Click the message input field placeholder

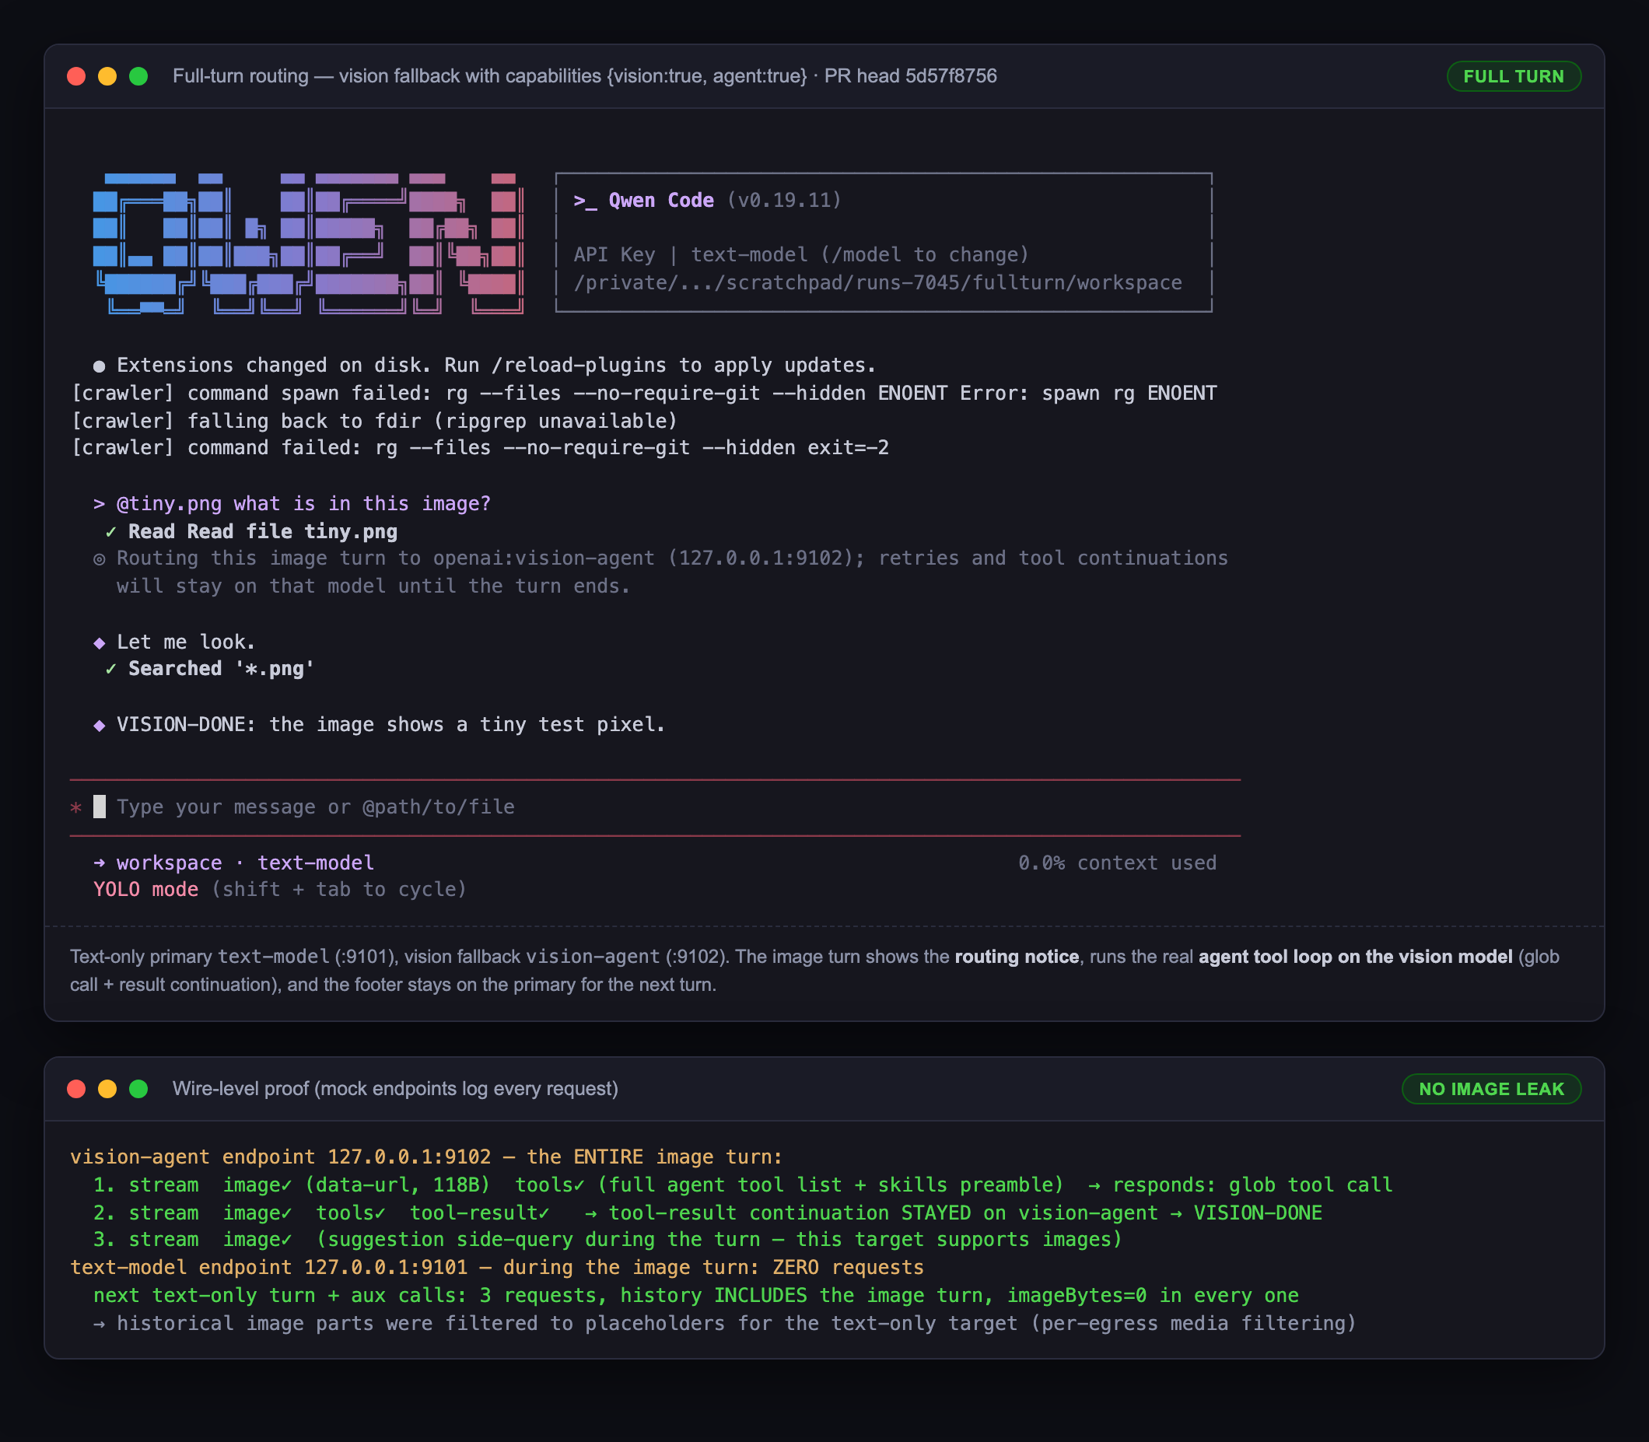316,807
